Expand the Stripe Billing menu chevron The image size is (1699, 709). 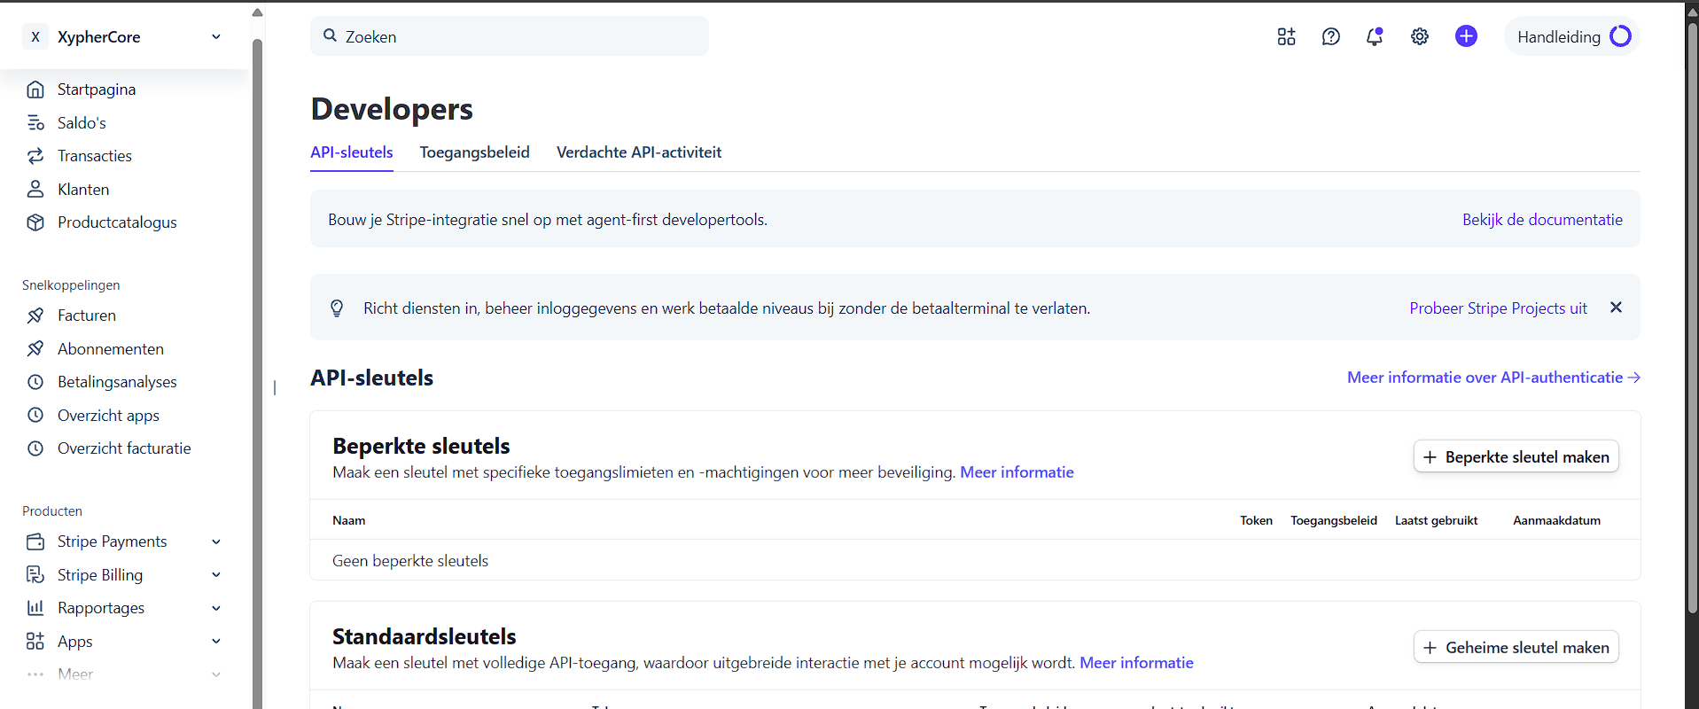coord(216,574)
